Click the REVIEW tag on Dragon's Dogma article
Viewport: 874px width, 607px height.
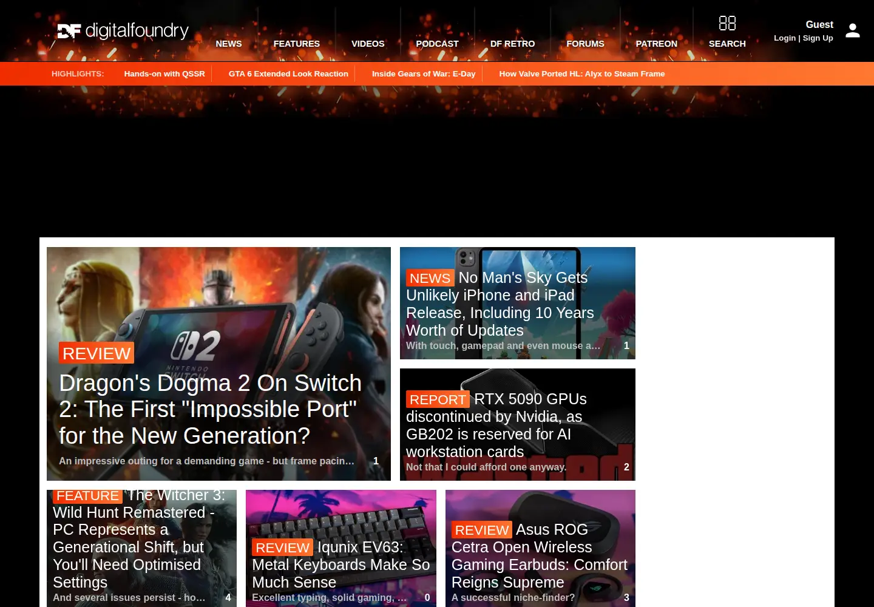click(97, 353)
